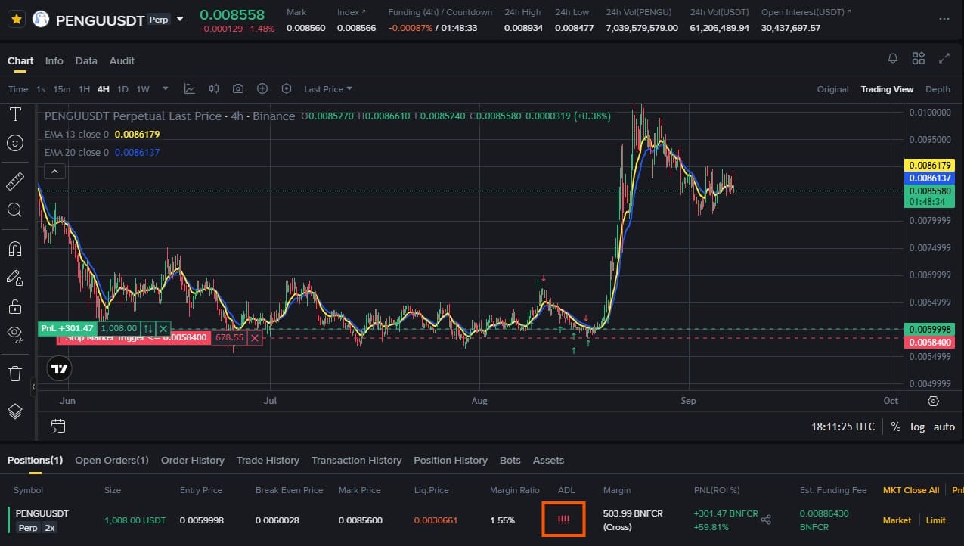Toggle lock all drawings

14,306
